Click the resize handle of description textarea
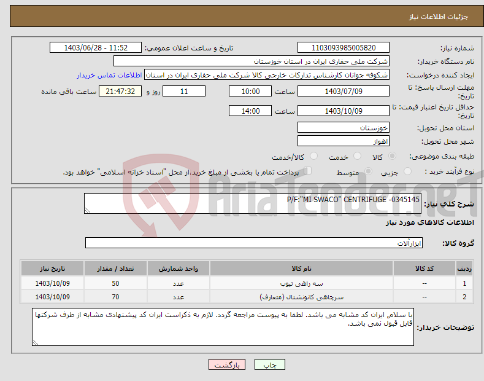 (88, 211)
